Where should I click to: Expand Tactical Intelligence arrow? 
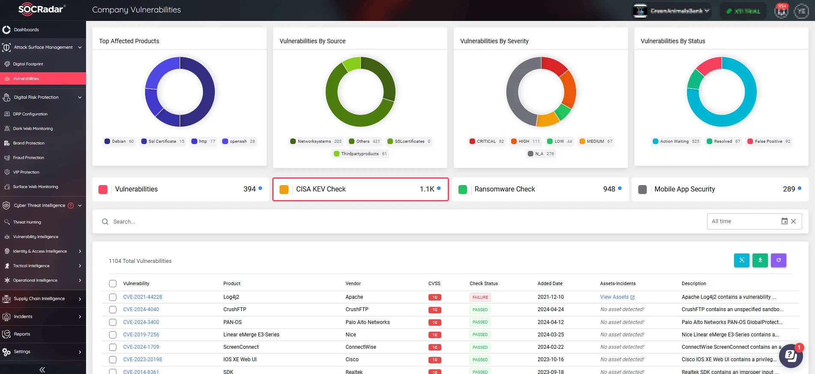(80, 266)
